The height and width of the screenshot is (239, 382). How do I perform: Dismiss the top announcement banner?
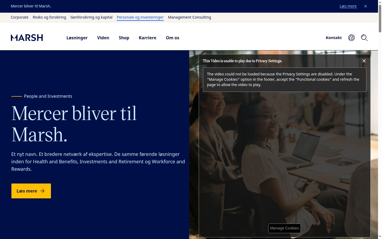[x=366, y=6]
